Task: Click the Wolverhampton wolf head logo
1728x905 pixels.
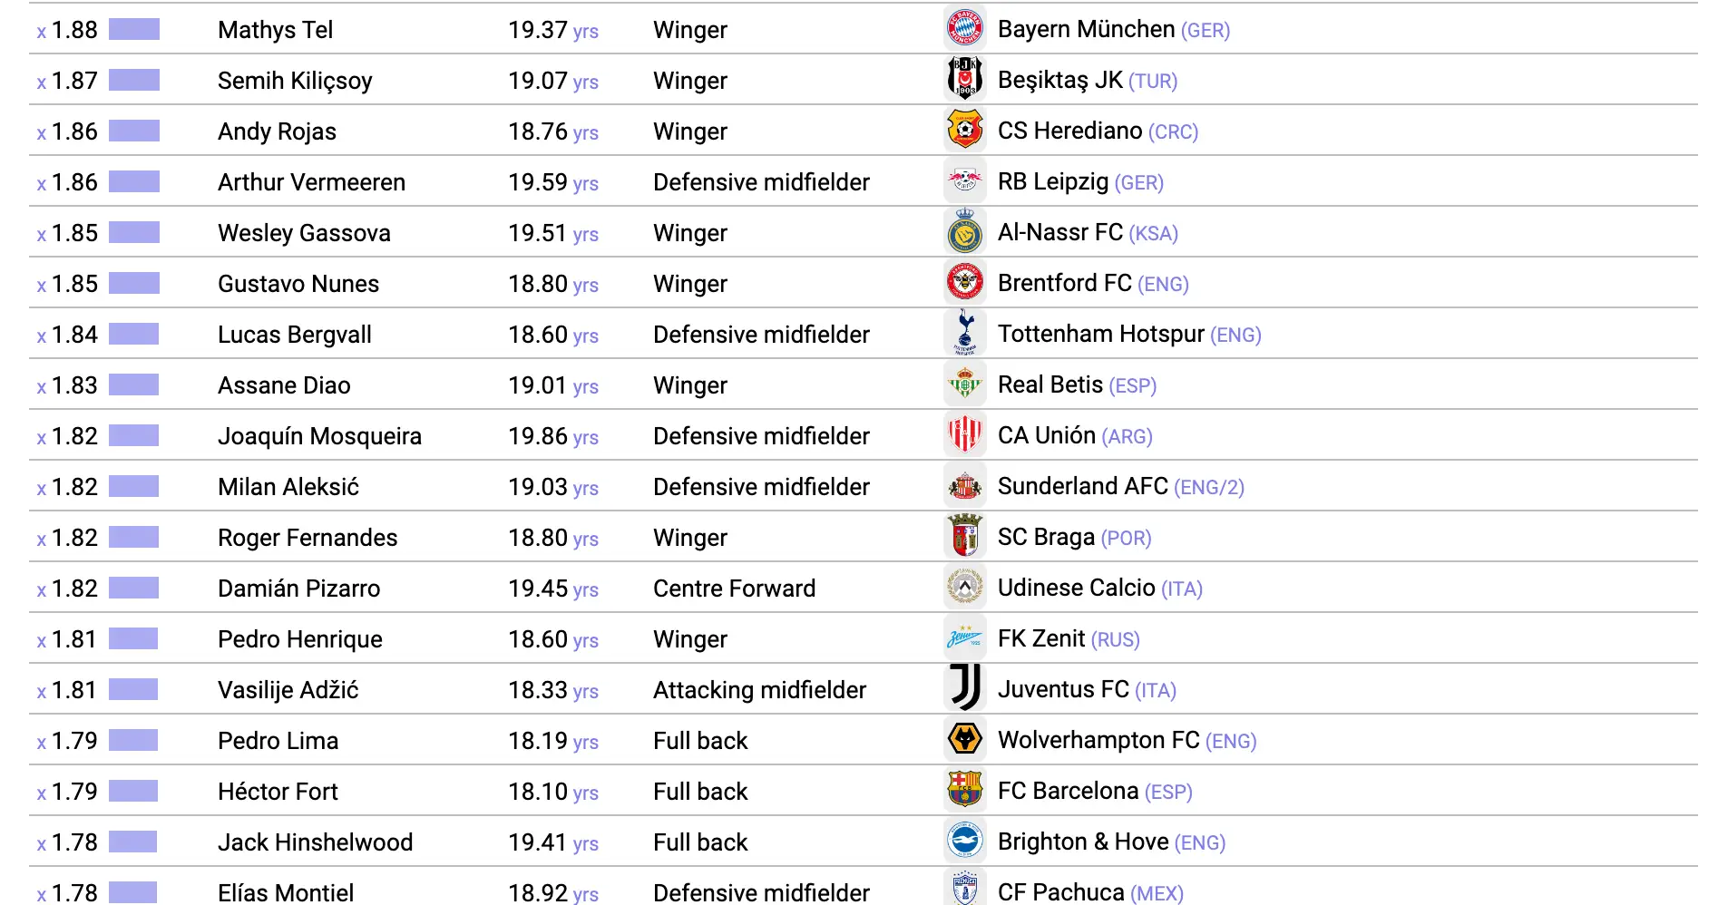Action: (964, 740)
